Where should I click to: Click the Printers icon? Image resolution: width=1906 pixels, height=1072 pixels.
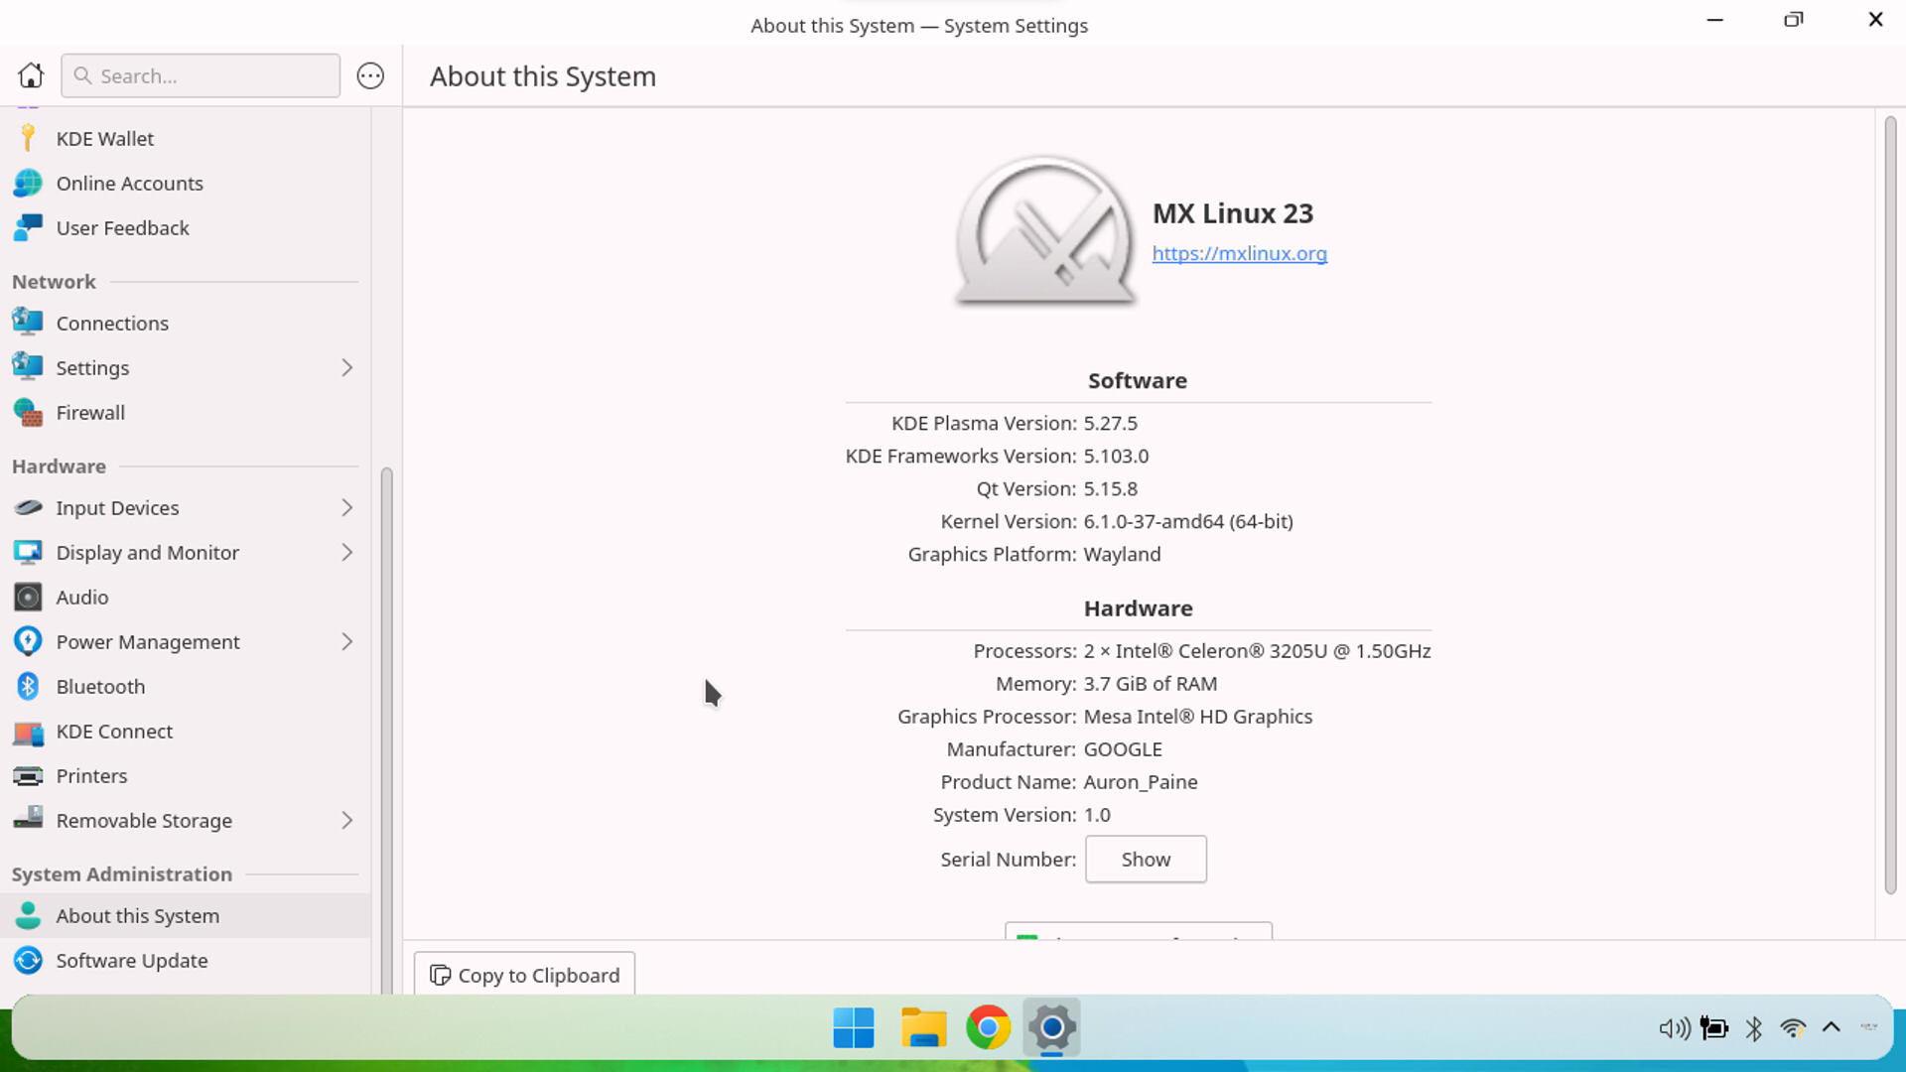click(x=28, y=776)
